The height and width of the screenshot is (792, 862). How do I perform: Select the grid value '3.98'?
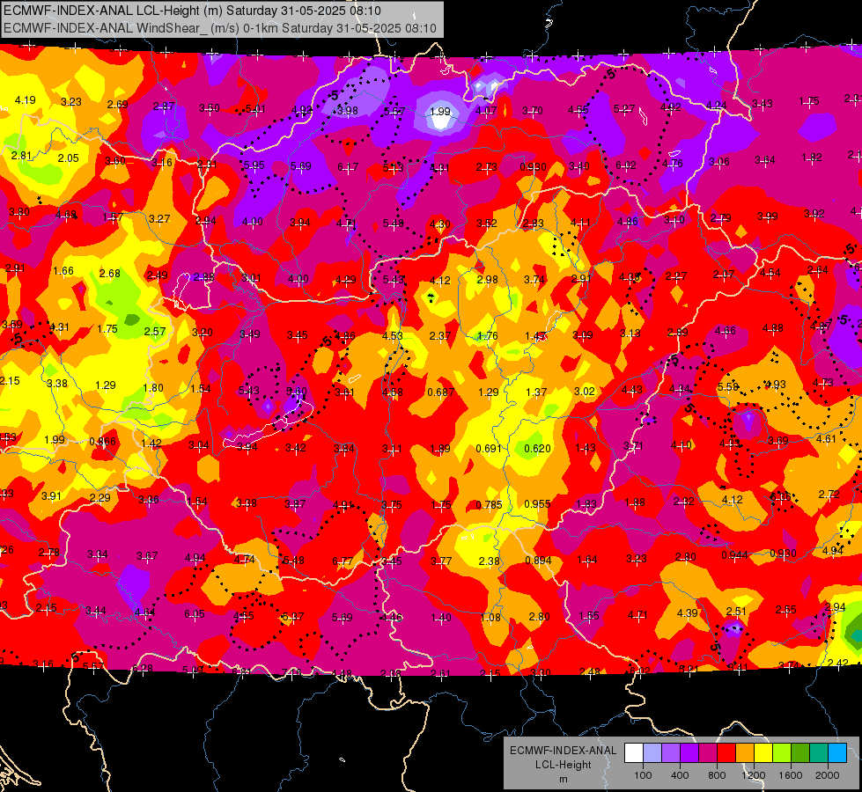tap(348, 111)
